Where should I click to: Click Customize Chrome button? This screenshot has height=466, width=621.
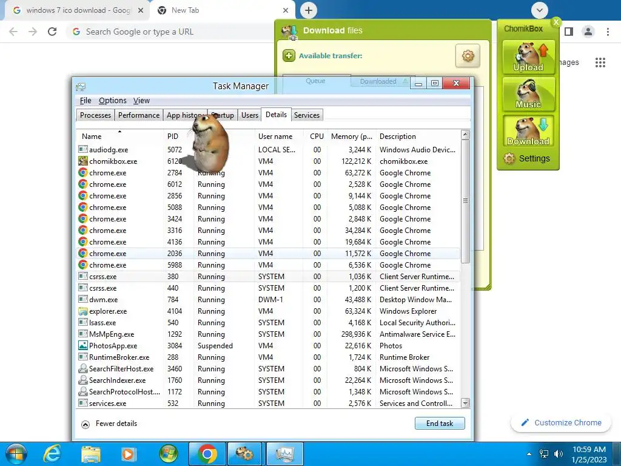coord(562,422)
